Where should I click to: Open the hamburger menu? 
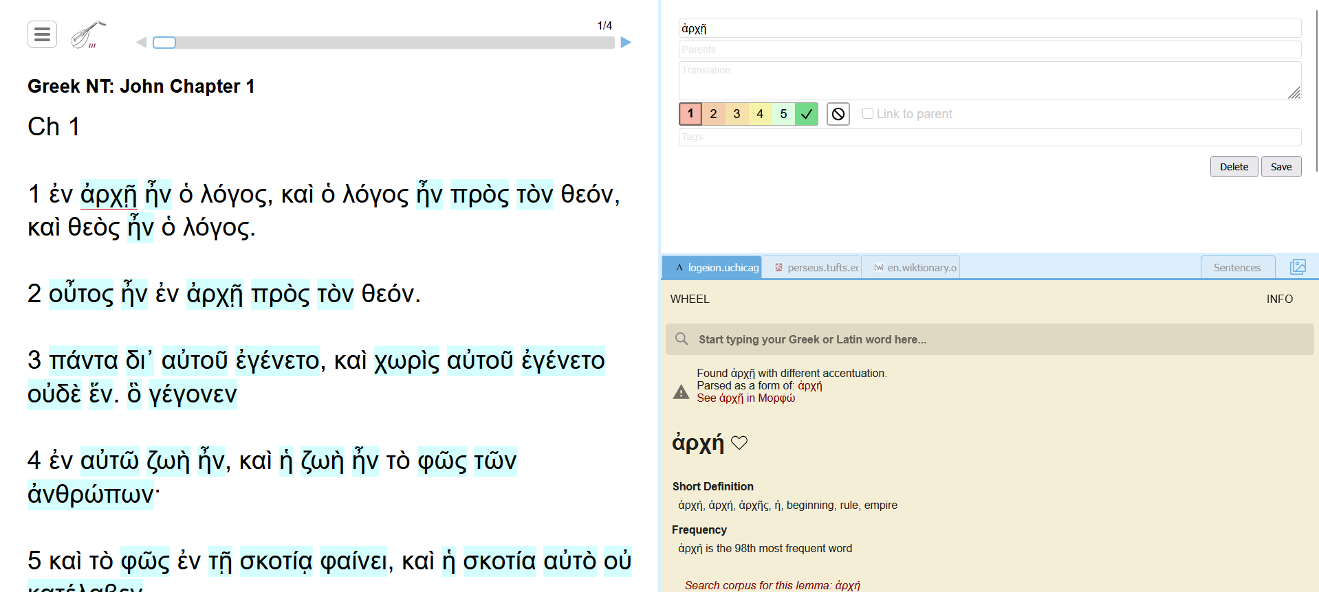42,34
